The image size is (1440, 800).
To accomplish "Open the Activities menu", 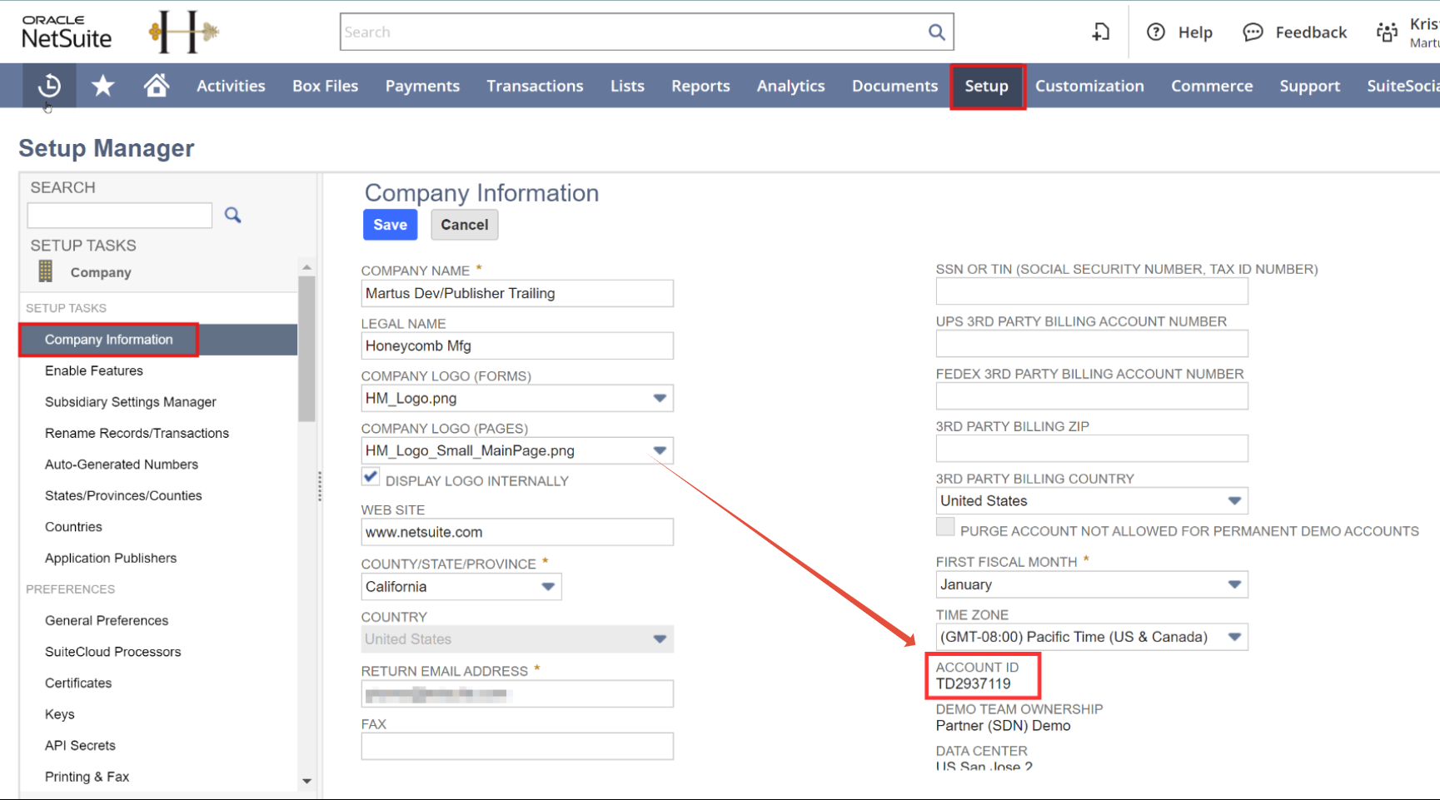I will (231, 86).
